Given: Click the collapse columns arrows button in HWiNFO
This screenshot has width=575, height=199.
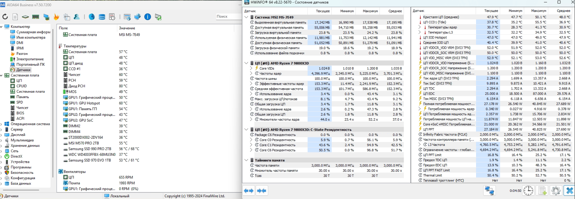Looking at the screenshot, I should [x=262, y=191].
